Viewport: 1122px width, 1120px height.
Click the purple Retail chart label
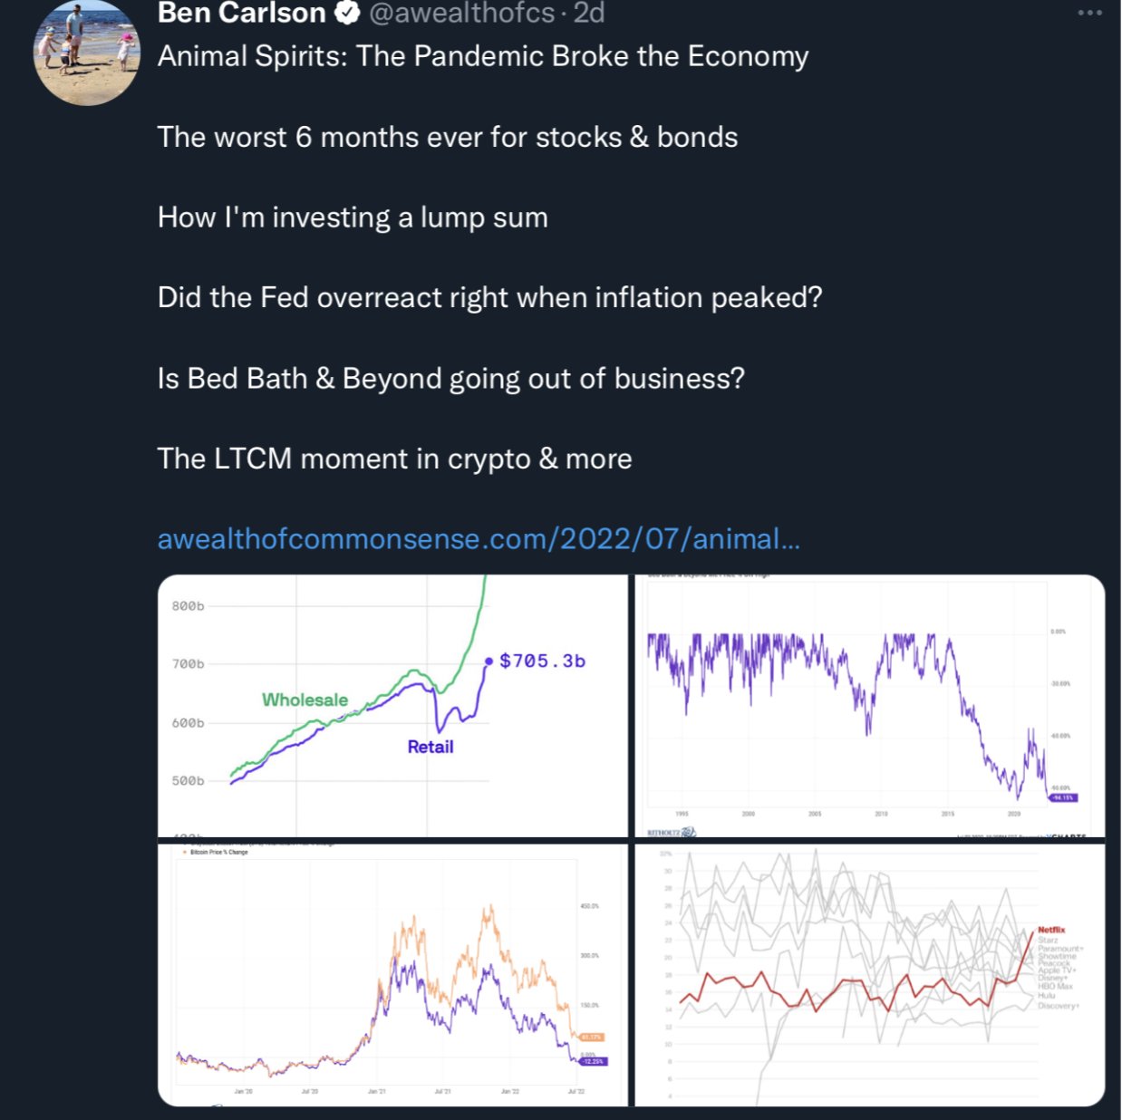pos(430,747)
